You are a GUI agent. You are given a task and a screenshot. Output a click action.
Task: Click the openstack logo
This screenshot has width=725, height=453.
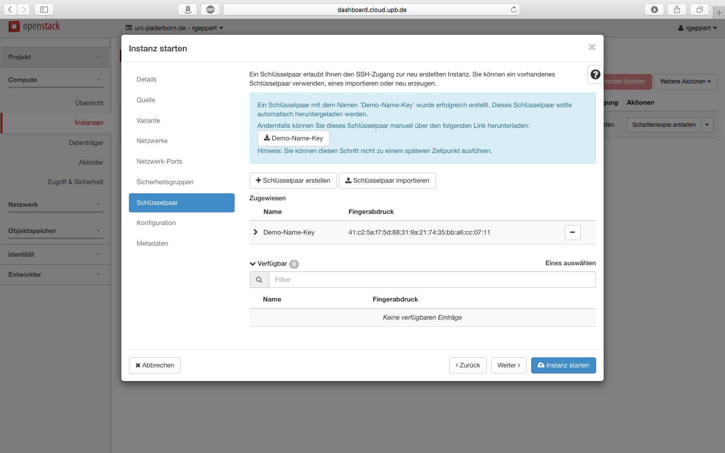pyautogui.click(x=34, y=27)
